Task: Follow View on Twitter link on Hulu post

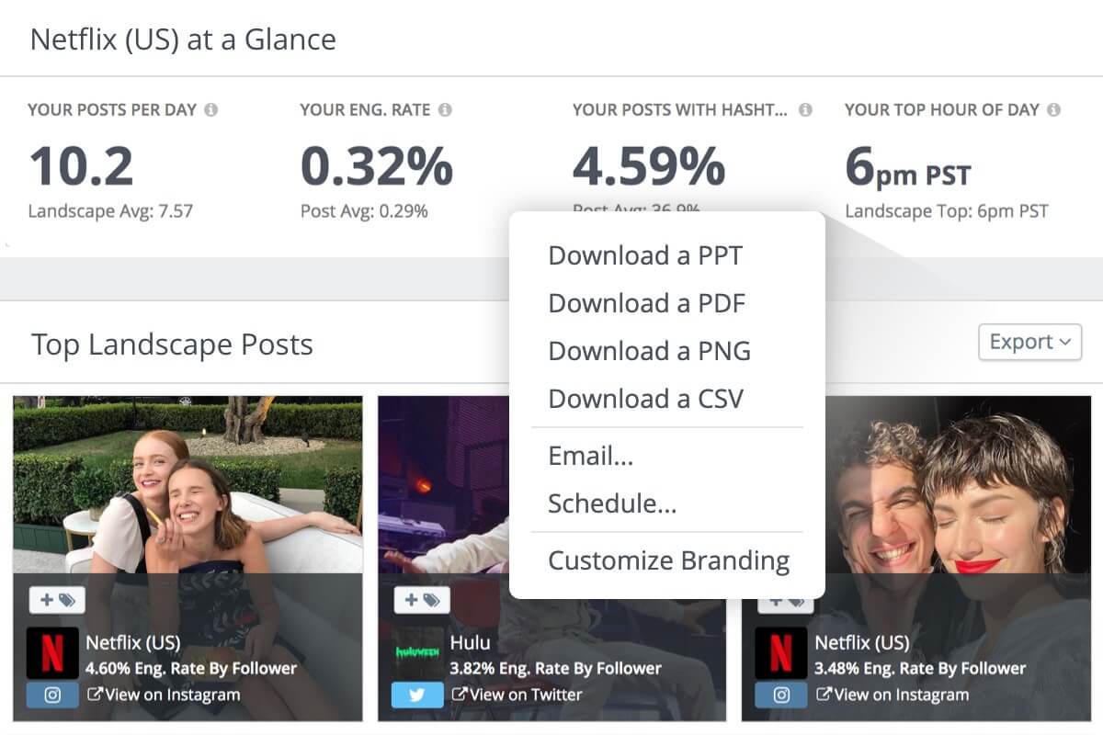Action: [517, 695]
